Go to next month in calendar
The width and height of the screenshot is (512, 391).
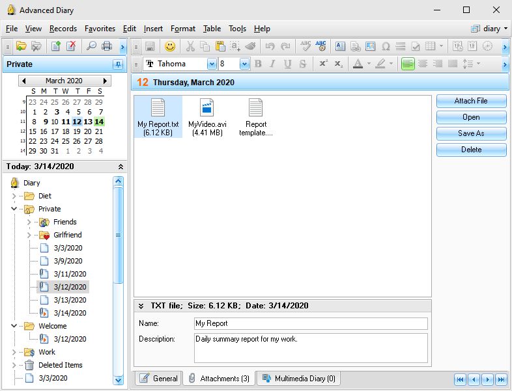(105, 81)
